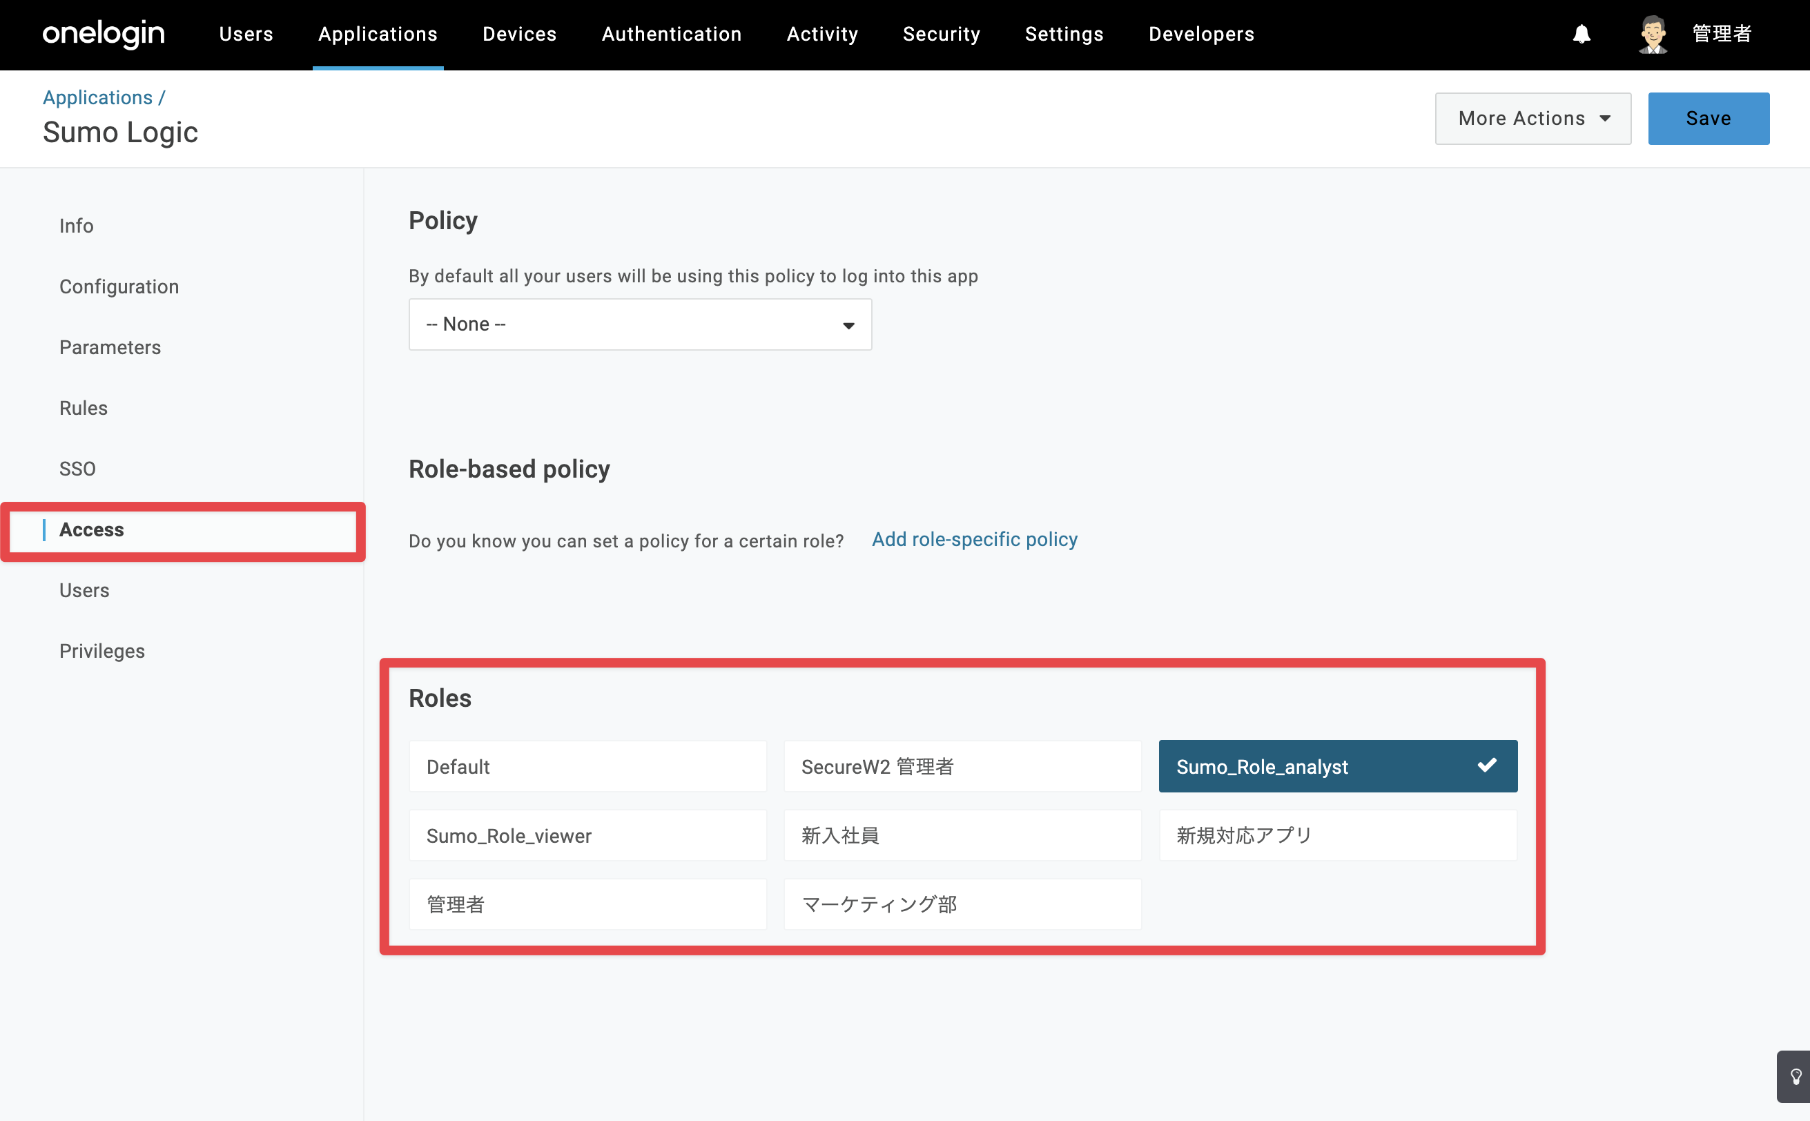Open the Devices menu
Viewport: 1810px width, 1121px height.
point(520,34)
